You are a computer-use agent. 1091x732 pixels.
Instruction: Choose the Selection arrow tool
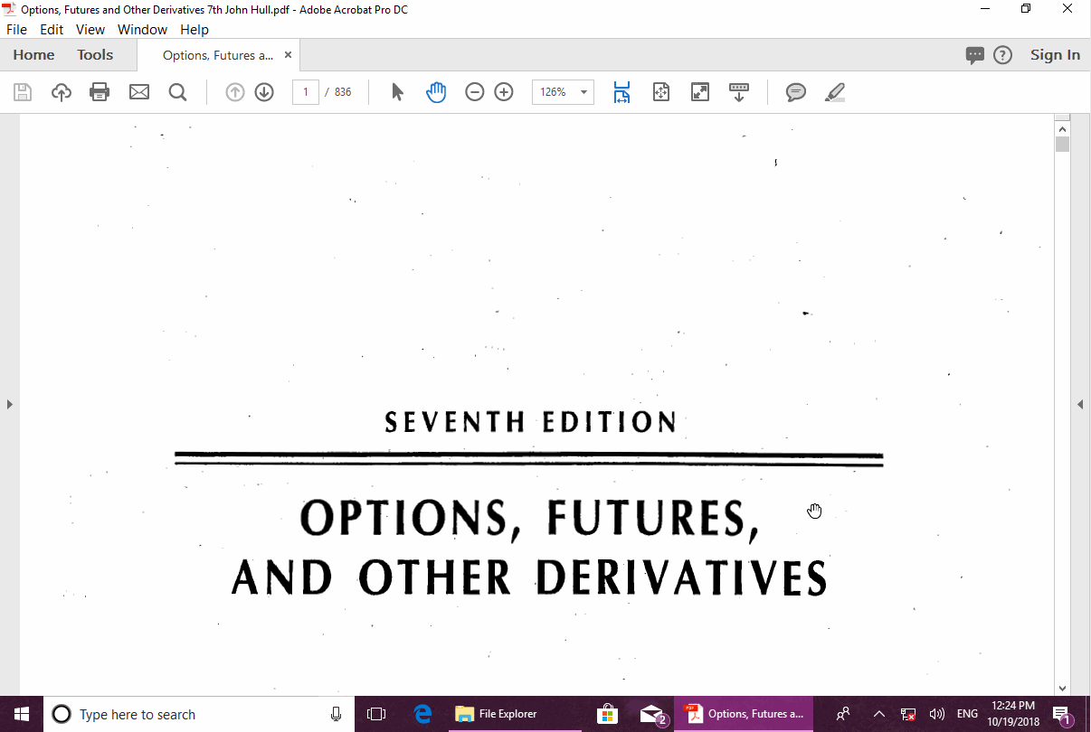[397, 92]
